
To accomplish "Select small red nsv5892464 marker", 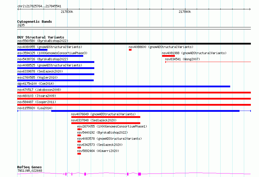I will coord(79,154).
